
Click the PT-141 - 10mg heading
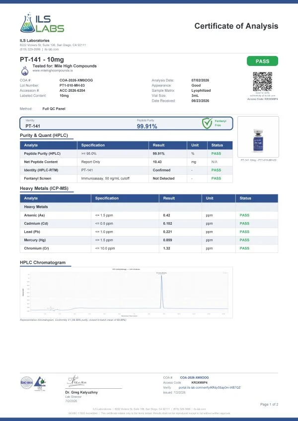42,60
